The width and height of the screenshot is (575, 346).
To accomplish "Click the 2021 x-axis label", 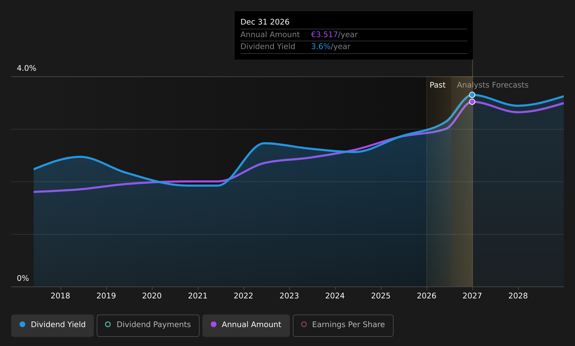I will click(x=198, y=296).
